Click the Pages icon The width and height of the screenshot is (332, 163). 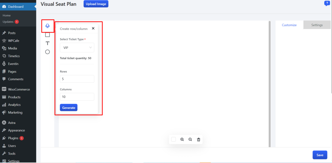[x=4, y=71]
